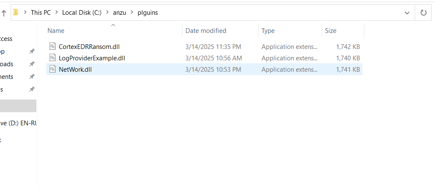Click the Up arrow navigation icon
The image size is (435, 189).
4,13
